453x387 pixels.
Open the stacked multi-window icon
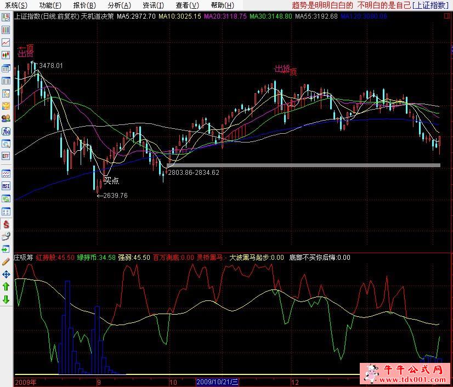(x=6, y=68)
